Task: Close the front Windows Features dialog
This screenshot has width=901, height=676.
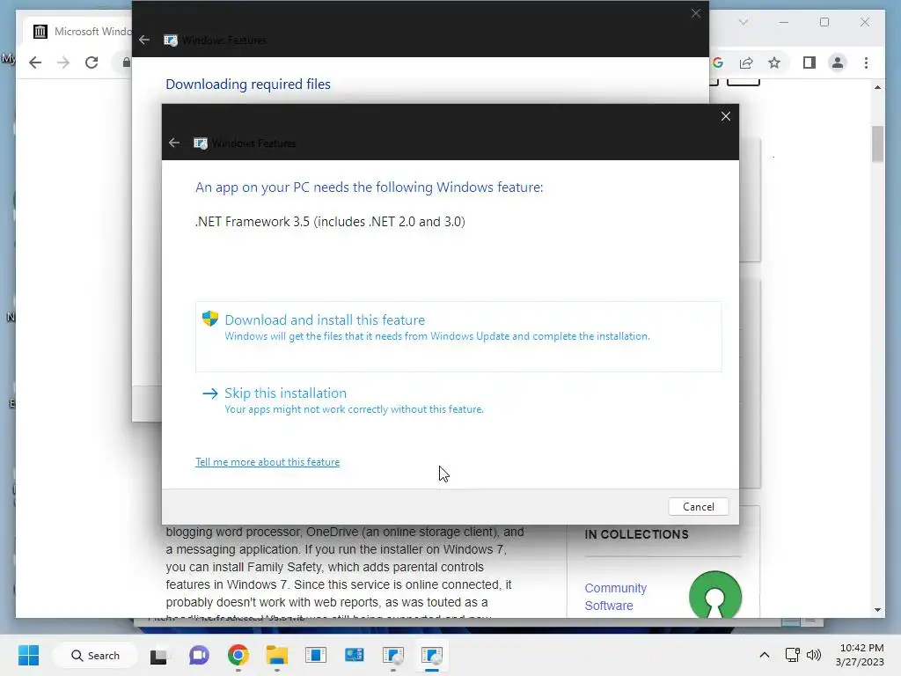Action: click(726, 116)
